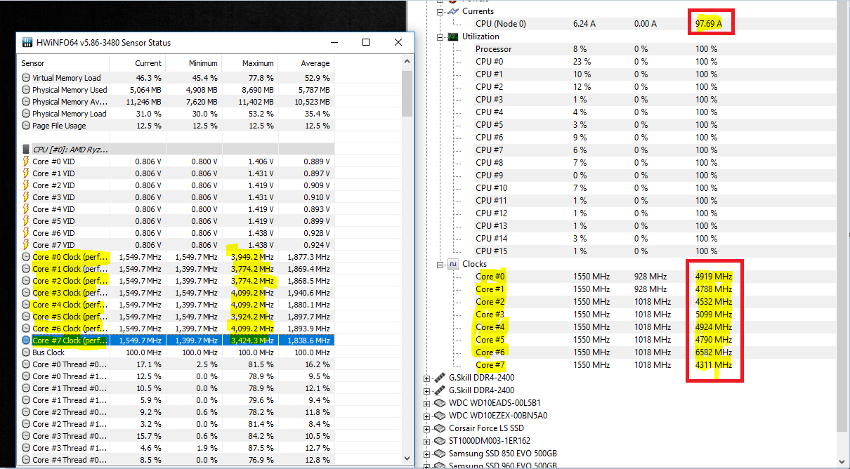Click the drive icon of WDC WD10EADS-00L5B1
Viewport: 850px width, 469px height.
tap(441, 403)
